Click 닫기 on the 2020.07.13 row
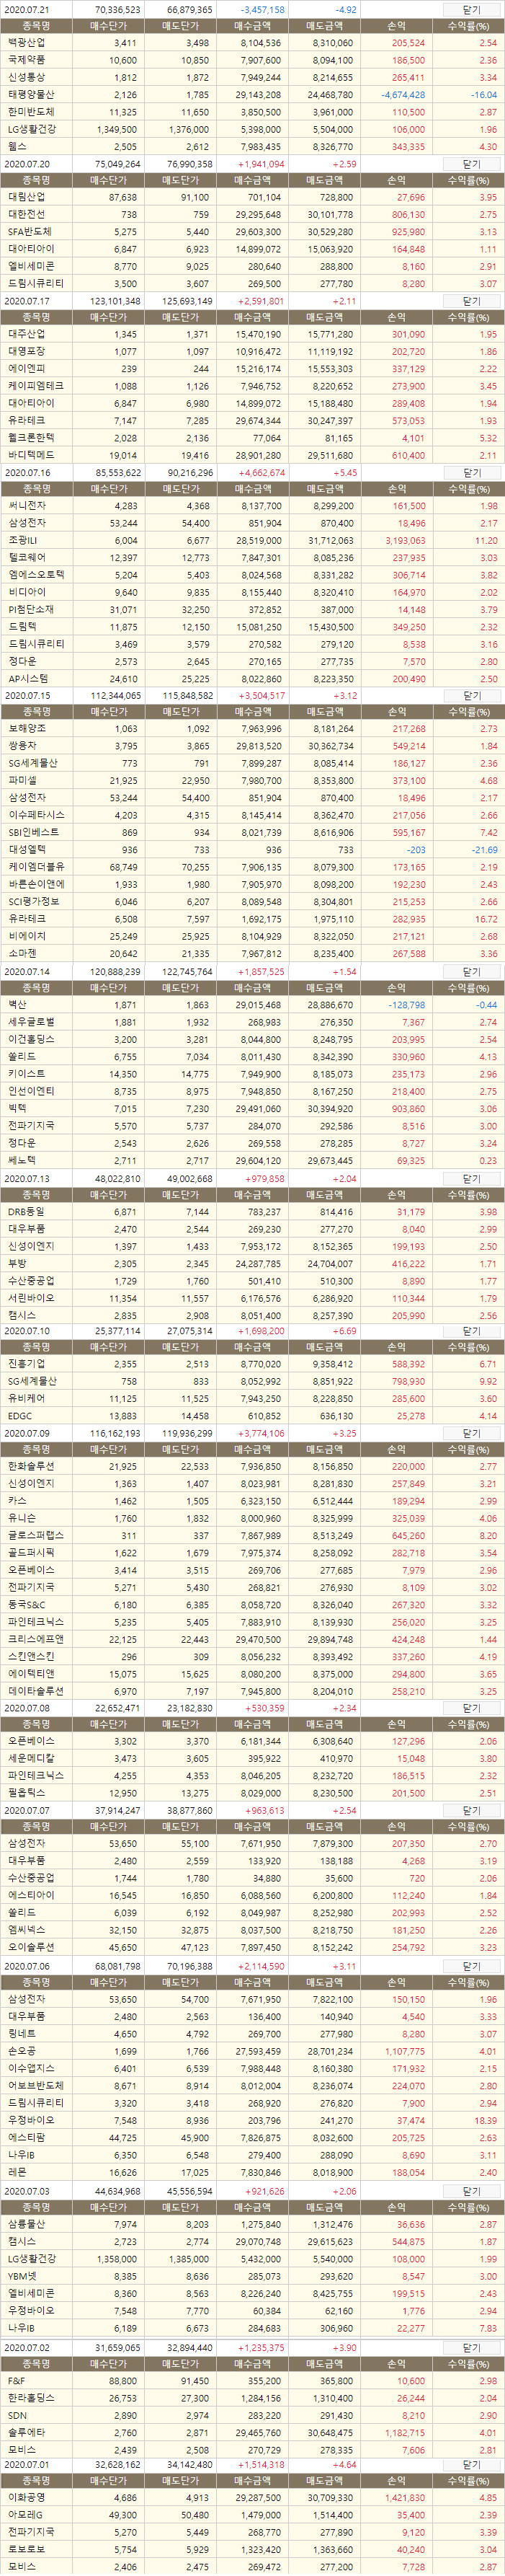This screenshot has width=505, height=2576. 471,1178
